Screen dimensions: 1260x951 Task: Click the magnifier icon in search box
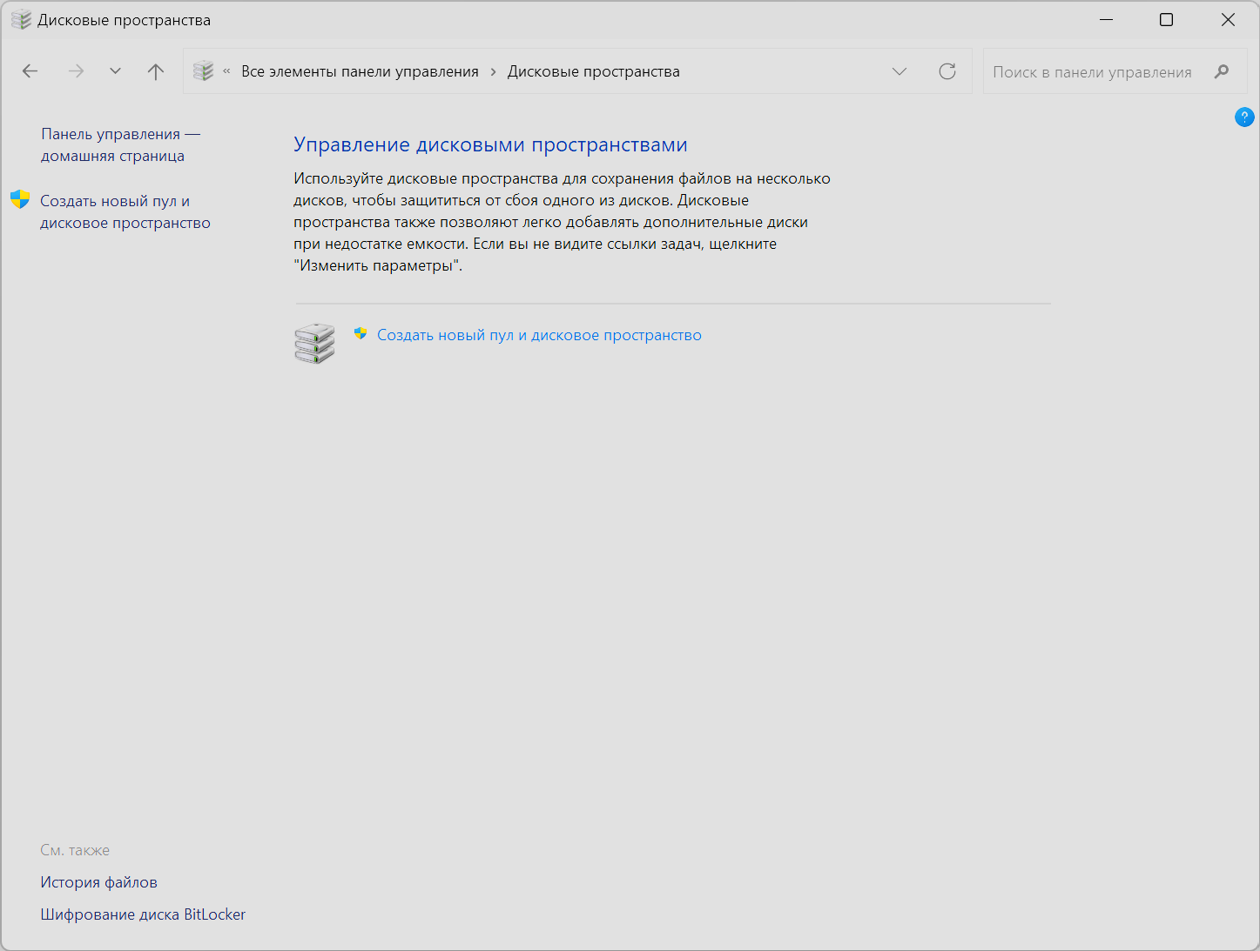(x=1222, y=71)
